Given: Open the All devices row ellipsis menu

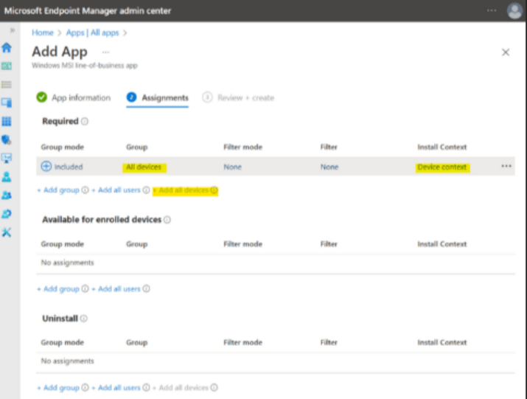Looking at the screenshot, I should [x=506, y=167].
